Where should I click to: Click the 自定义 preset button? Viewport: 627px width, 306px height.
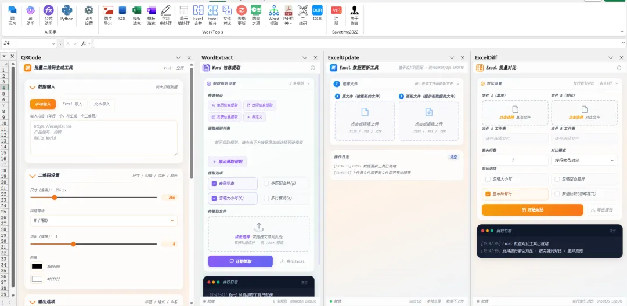[x=255, y=117]
